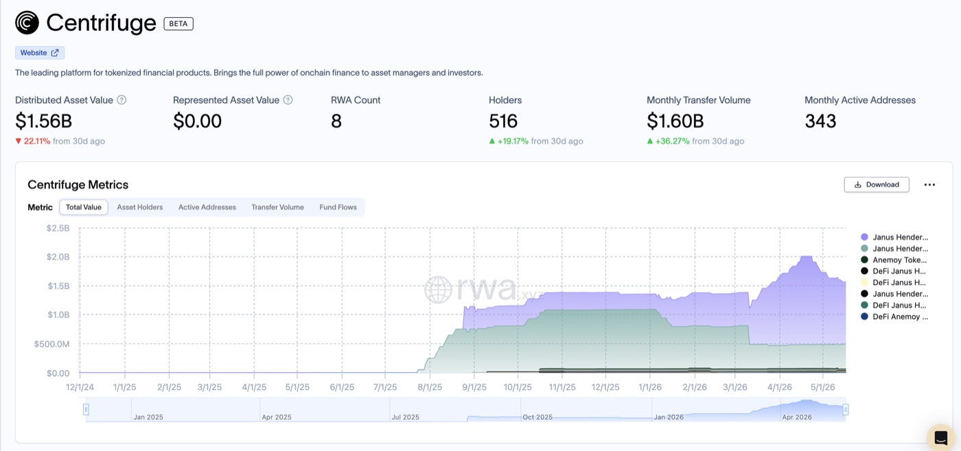Image resolution: width=961 pixels, height=451 pixels.
Task: Click the Monthly Active Addresses label
Action: tap(860, 100)
